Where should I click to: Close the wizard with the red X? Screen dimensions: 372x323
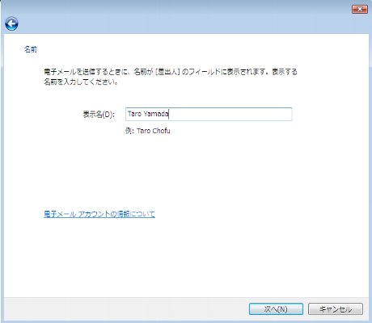[360, 10]
